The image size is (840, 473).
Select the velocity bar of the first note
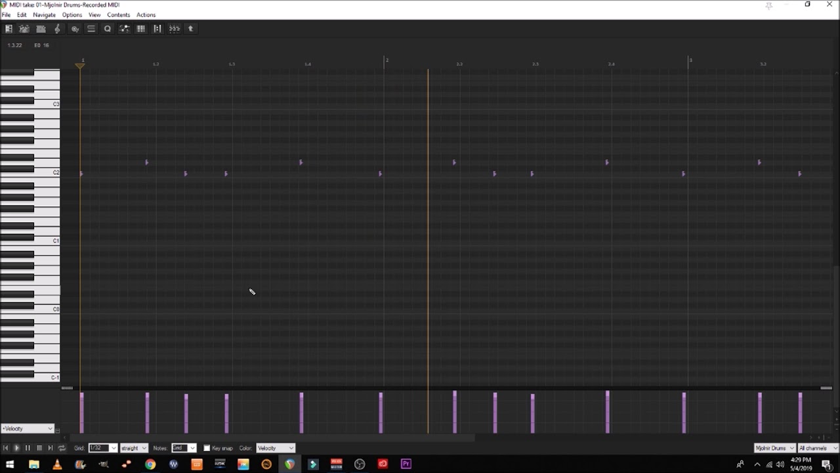point(82,413)
